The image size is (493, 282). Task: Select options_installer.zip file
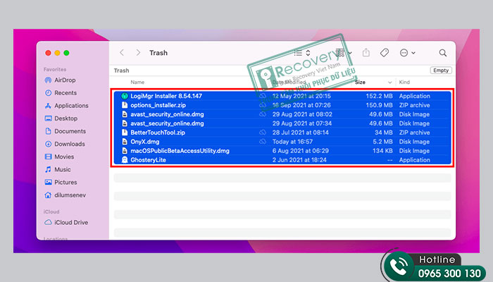click(282, 105)
